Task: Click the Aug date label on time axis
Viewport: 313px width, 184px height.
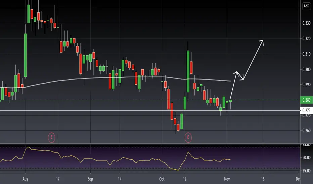Action: (25, 179)
